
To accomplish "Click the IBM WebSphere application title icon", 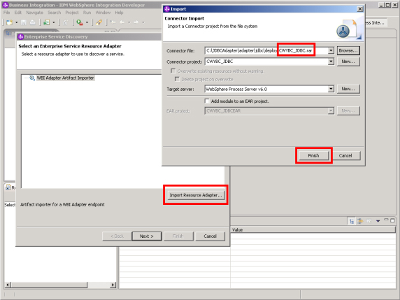I will tap(6, 5).
